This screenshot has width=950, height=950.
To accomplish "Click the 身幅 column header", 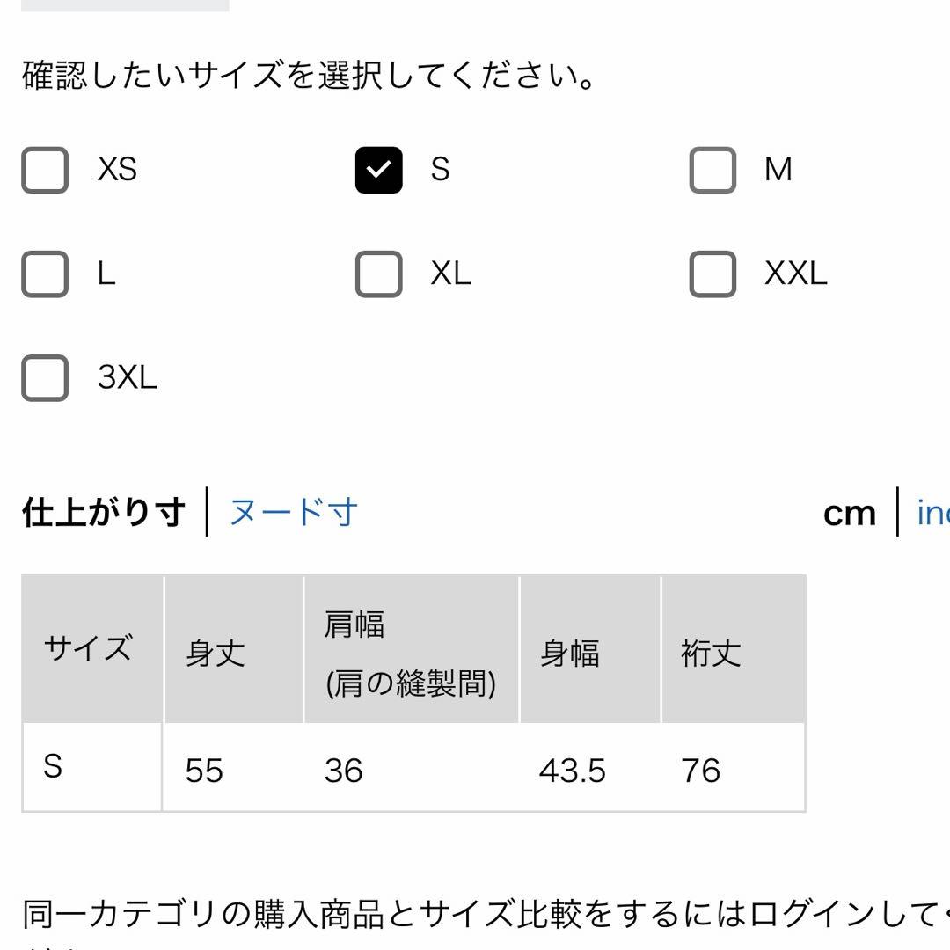I will tap(590, 649).
